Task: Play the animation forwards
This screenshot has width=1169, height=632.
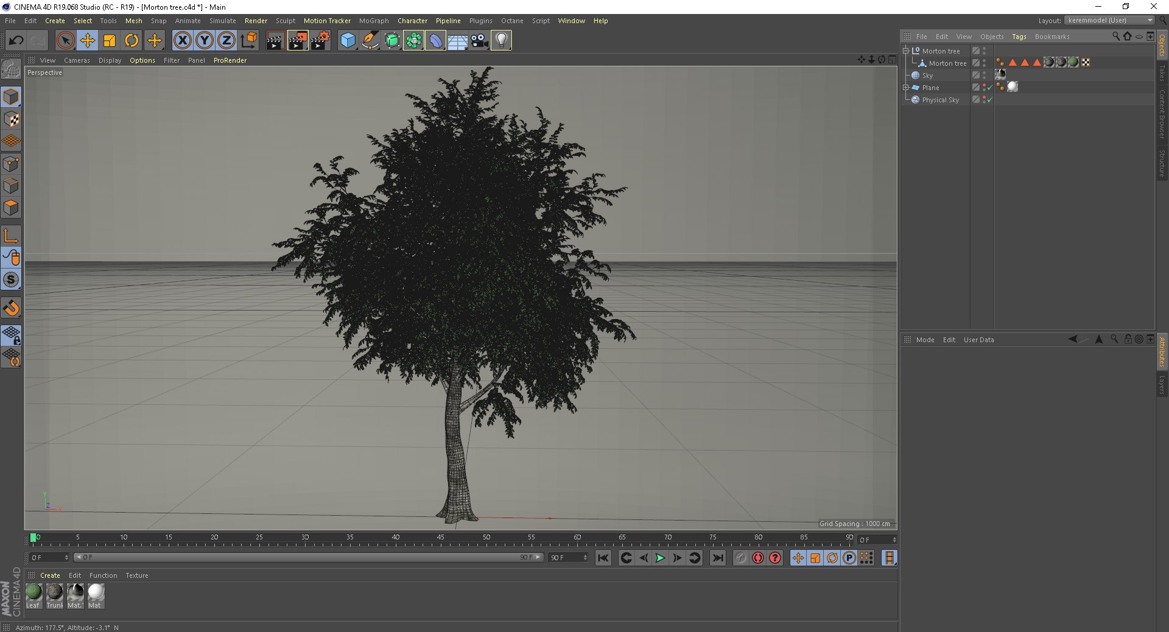Action: (660, 558)
